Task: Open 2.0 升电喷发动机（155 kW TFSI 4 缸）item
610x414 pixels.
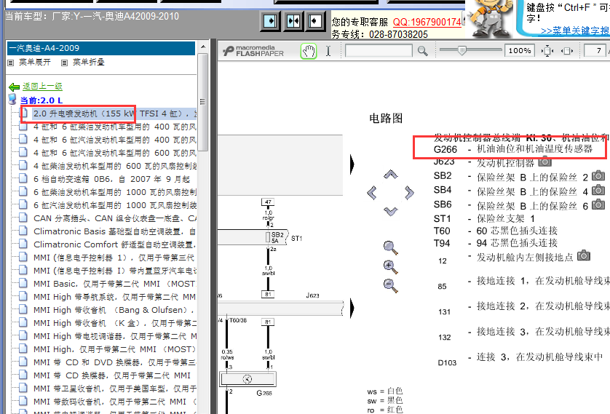Action: tap(115, 114)
